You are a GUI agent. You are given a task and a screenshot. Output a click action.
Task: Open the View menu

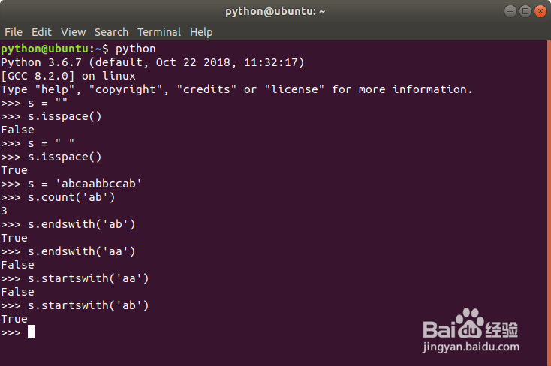point(74,32)
